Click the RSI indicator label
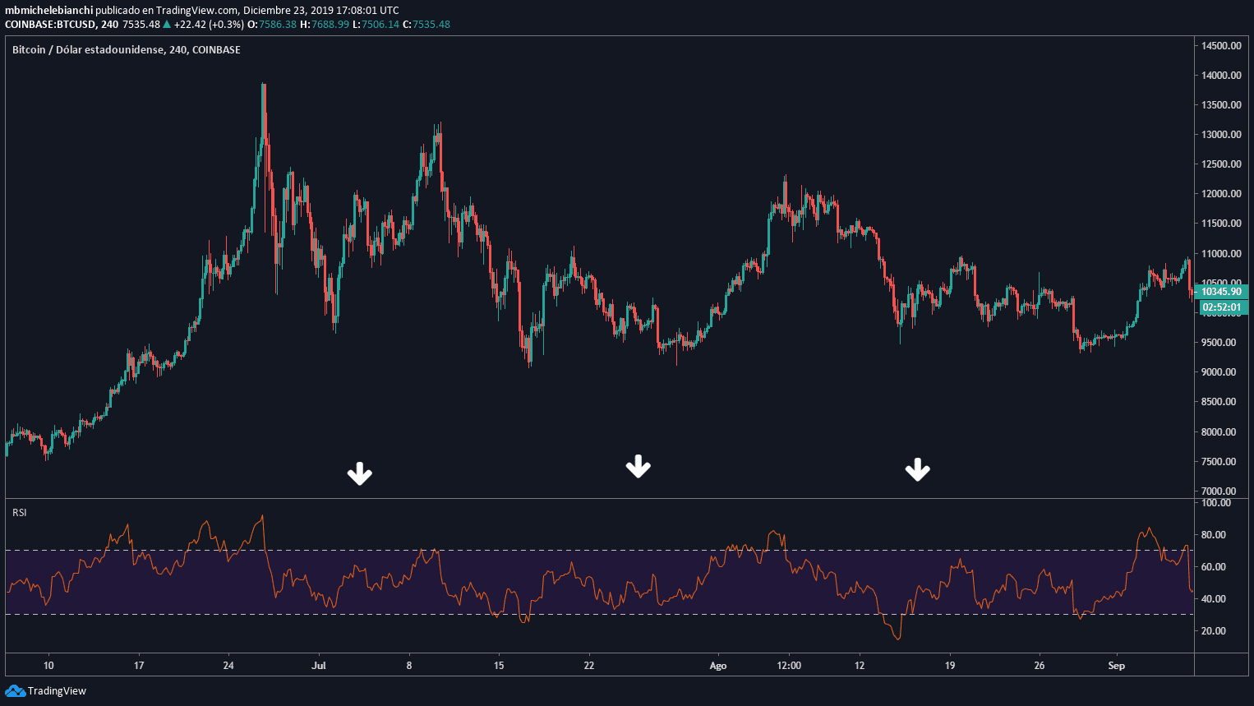The height and width of the screenshot is (706, 1254). (20, 513)
